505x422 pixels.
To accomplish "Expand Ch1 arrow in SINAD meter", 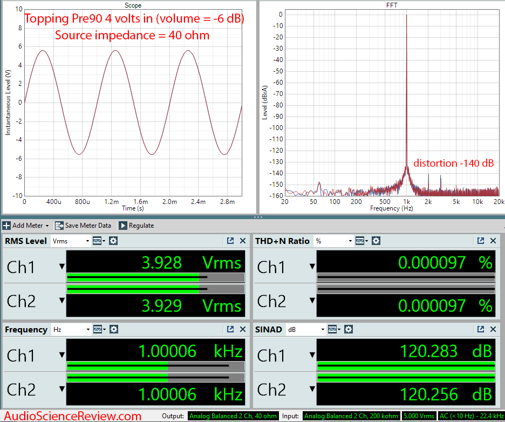I will pos(312,355).
